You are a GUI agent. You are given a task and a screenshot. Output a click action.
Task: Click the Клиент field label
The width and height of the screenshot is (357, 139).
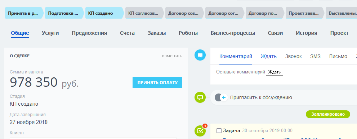click(17, 133)
